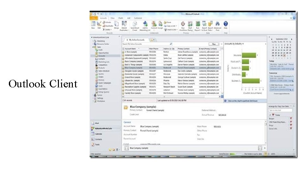Open Leads in the navigation tree

coord(99,50)
